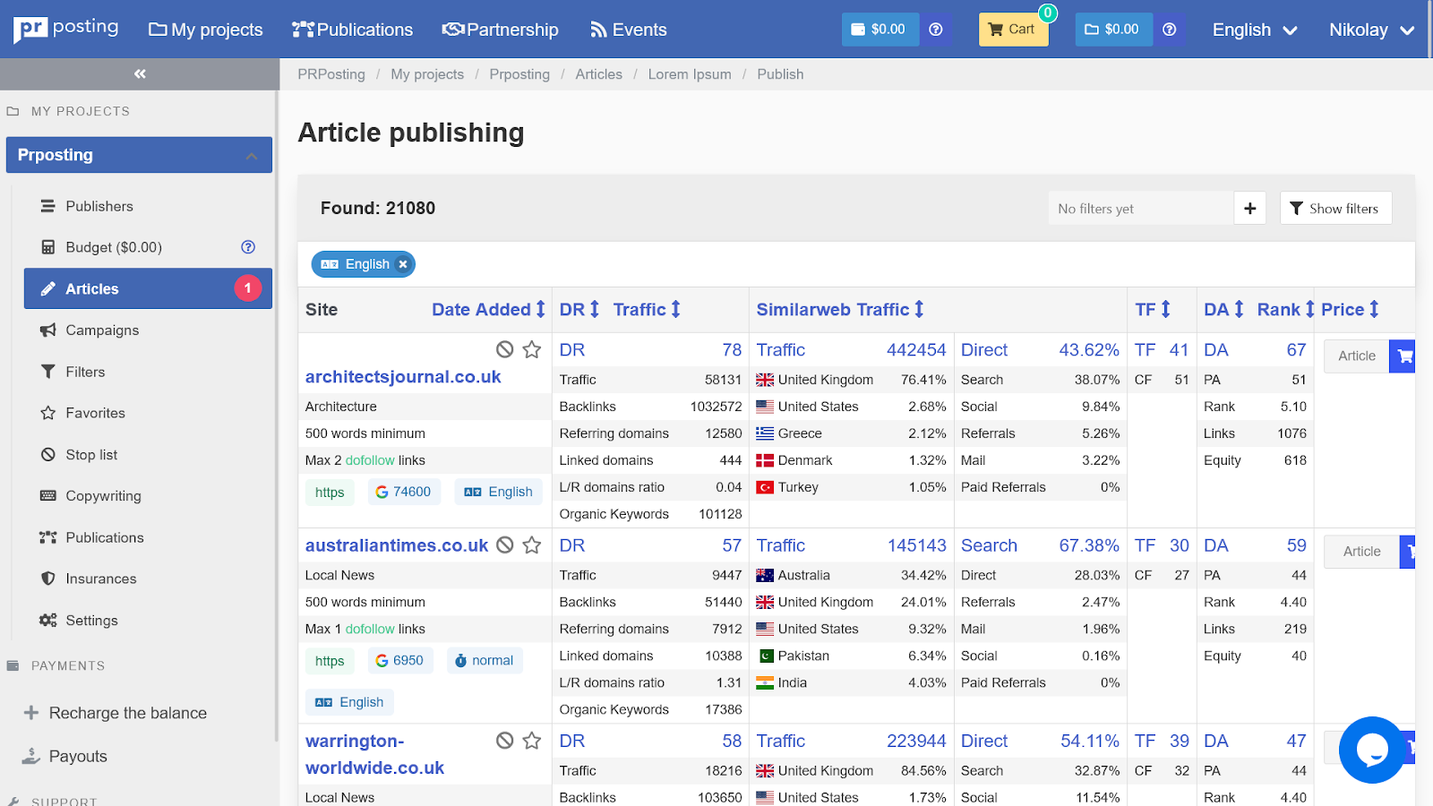Expand the Nikolay user menu
The width and height of the screenshot is (1433, 806).
[1370, 30]
